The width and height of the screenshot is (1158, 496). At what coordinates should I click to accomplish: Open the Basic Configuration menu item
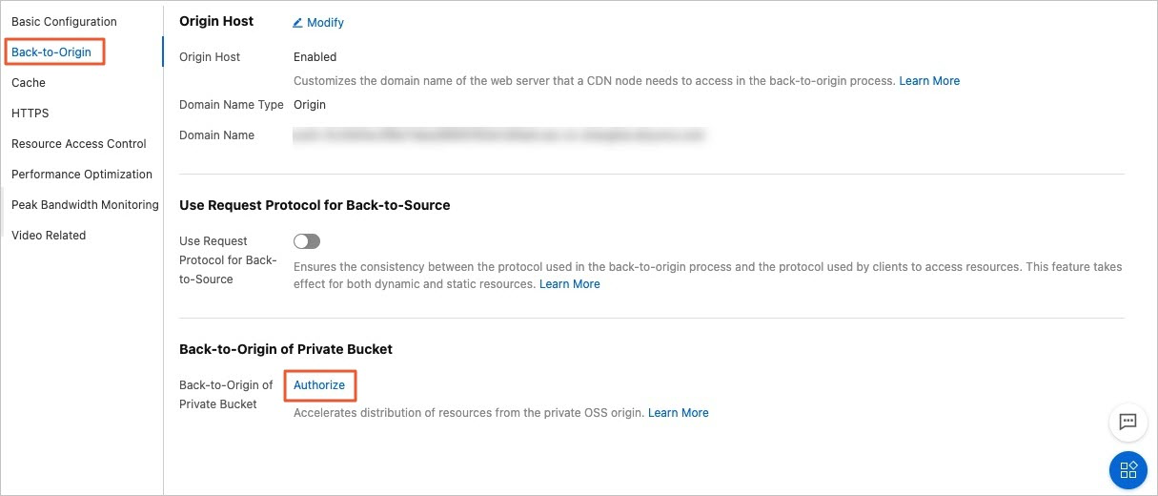[64, 22]
